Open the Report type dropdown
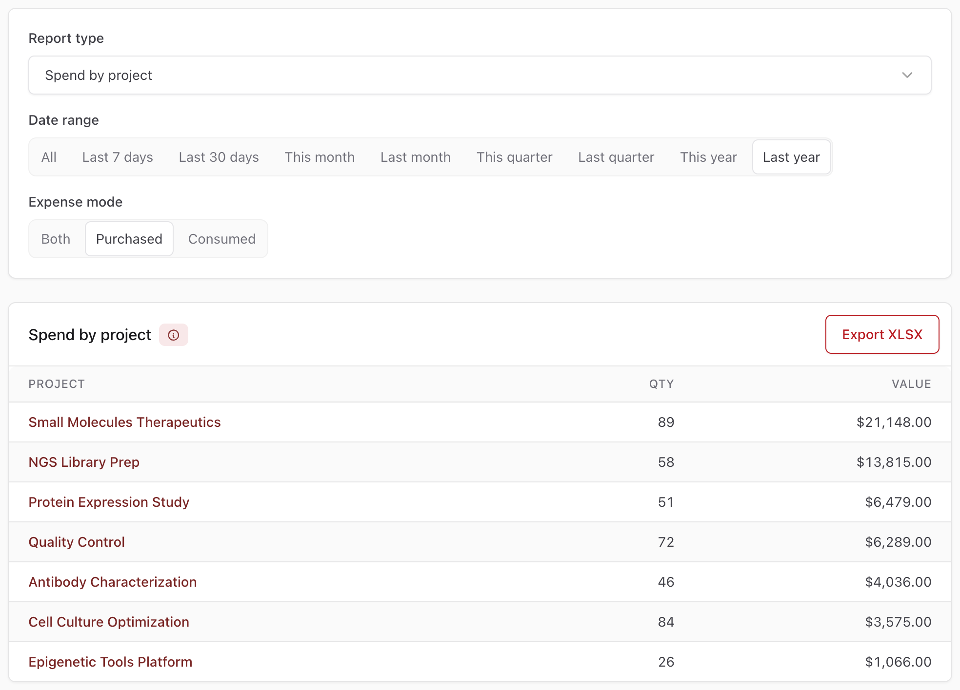The width and height of the screenshot is (960, 690). tap(480, 75)
